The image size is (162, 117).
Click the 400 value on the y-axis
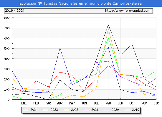[x=7, y=59]
